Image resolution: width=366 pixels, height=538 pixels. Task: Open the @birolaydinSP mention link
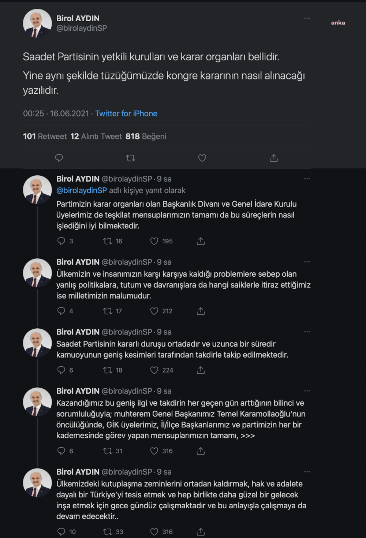[x=82, y=191]
